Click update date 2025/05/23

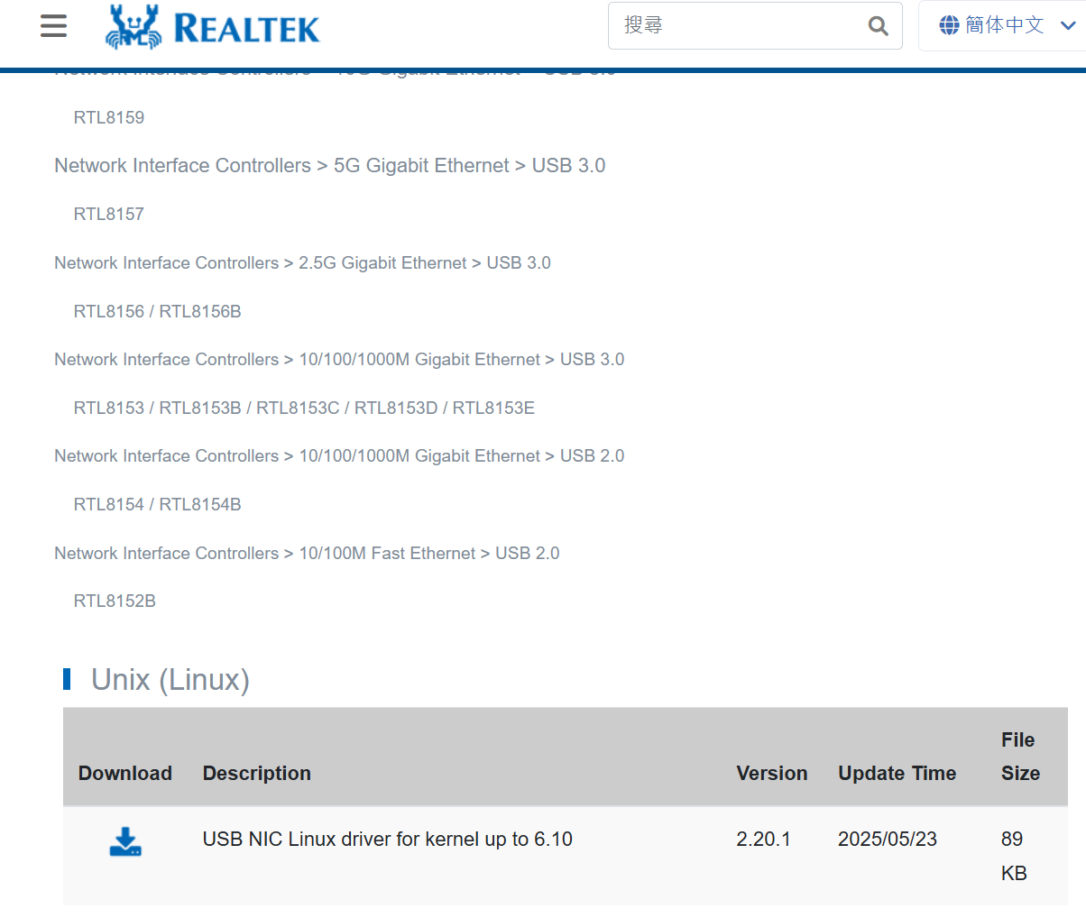(888, 839)
